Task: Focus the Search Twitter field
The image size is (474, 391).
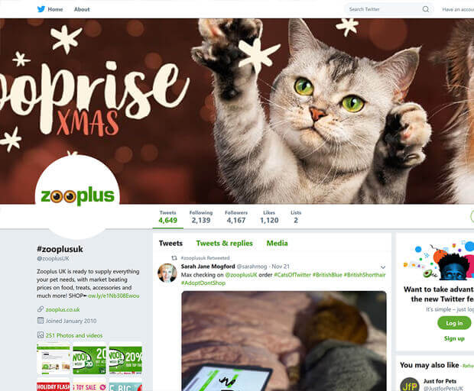Action: pyautogui.click(x=384, y=9)
